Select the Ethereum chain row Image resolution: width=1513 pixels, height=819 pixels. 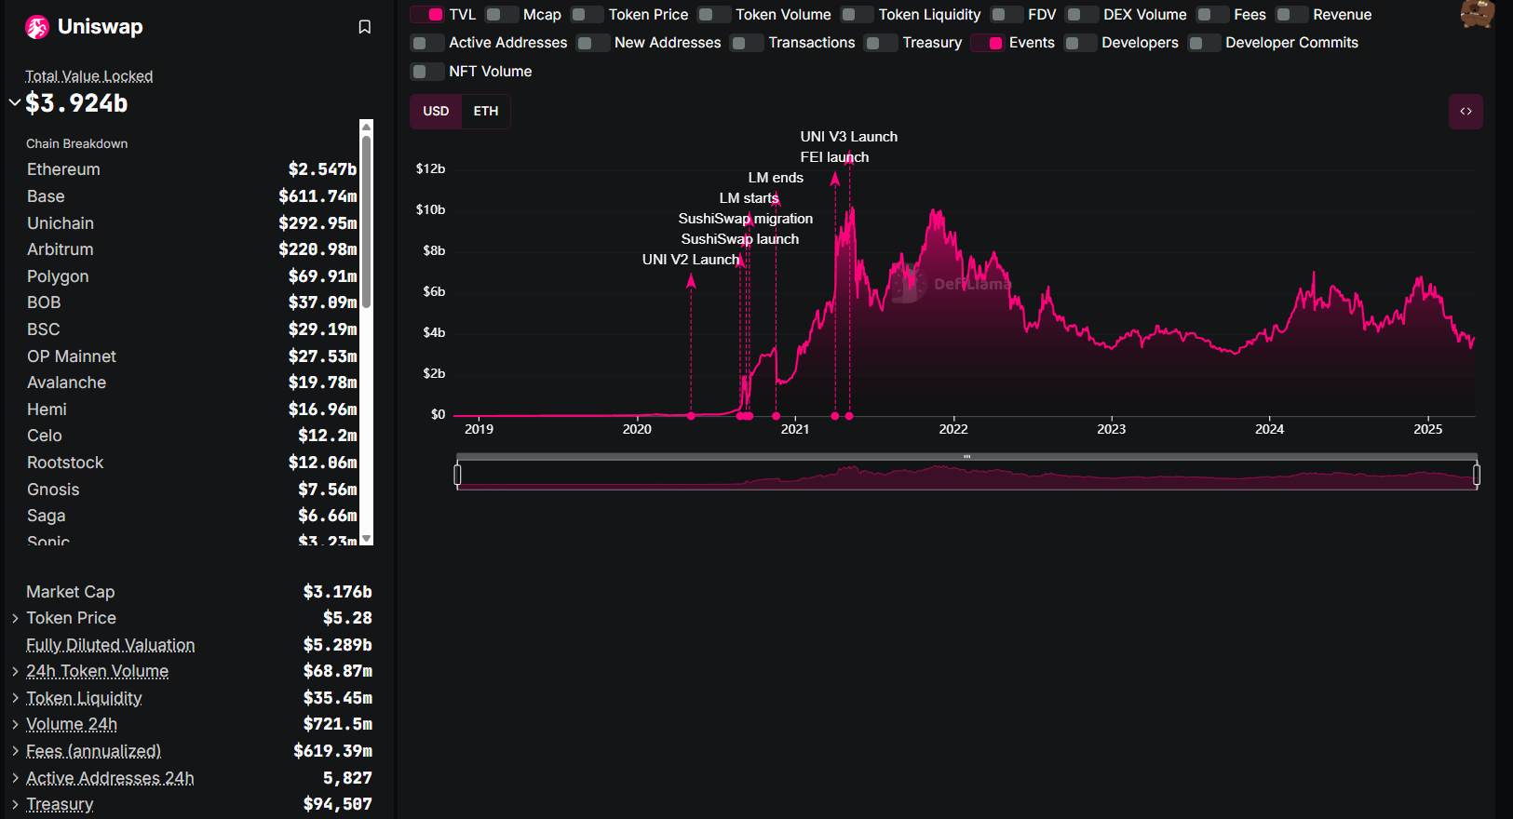[192, 169]
